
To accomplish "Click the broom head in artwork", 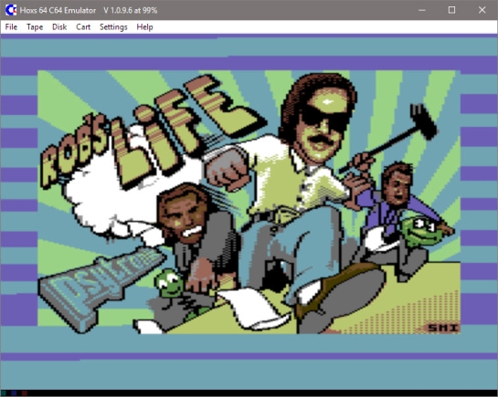I will [423, 121].
